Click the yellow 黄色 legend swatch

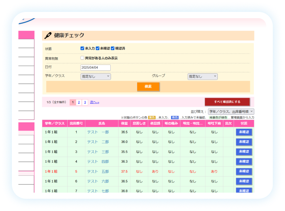pos(152,118)
